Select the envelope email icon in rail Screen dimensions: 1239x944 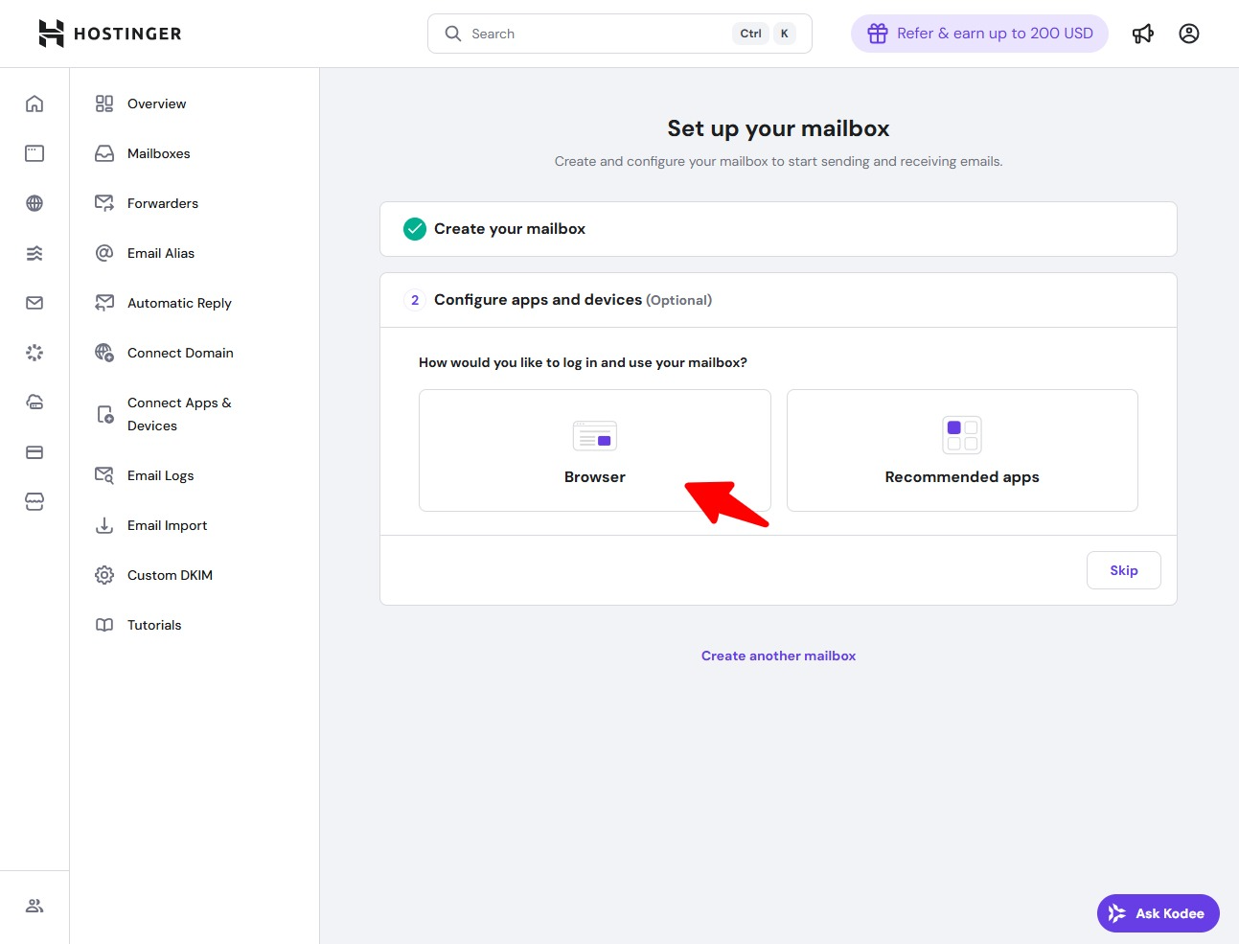(x=34, y=303)
